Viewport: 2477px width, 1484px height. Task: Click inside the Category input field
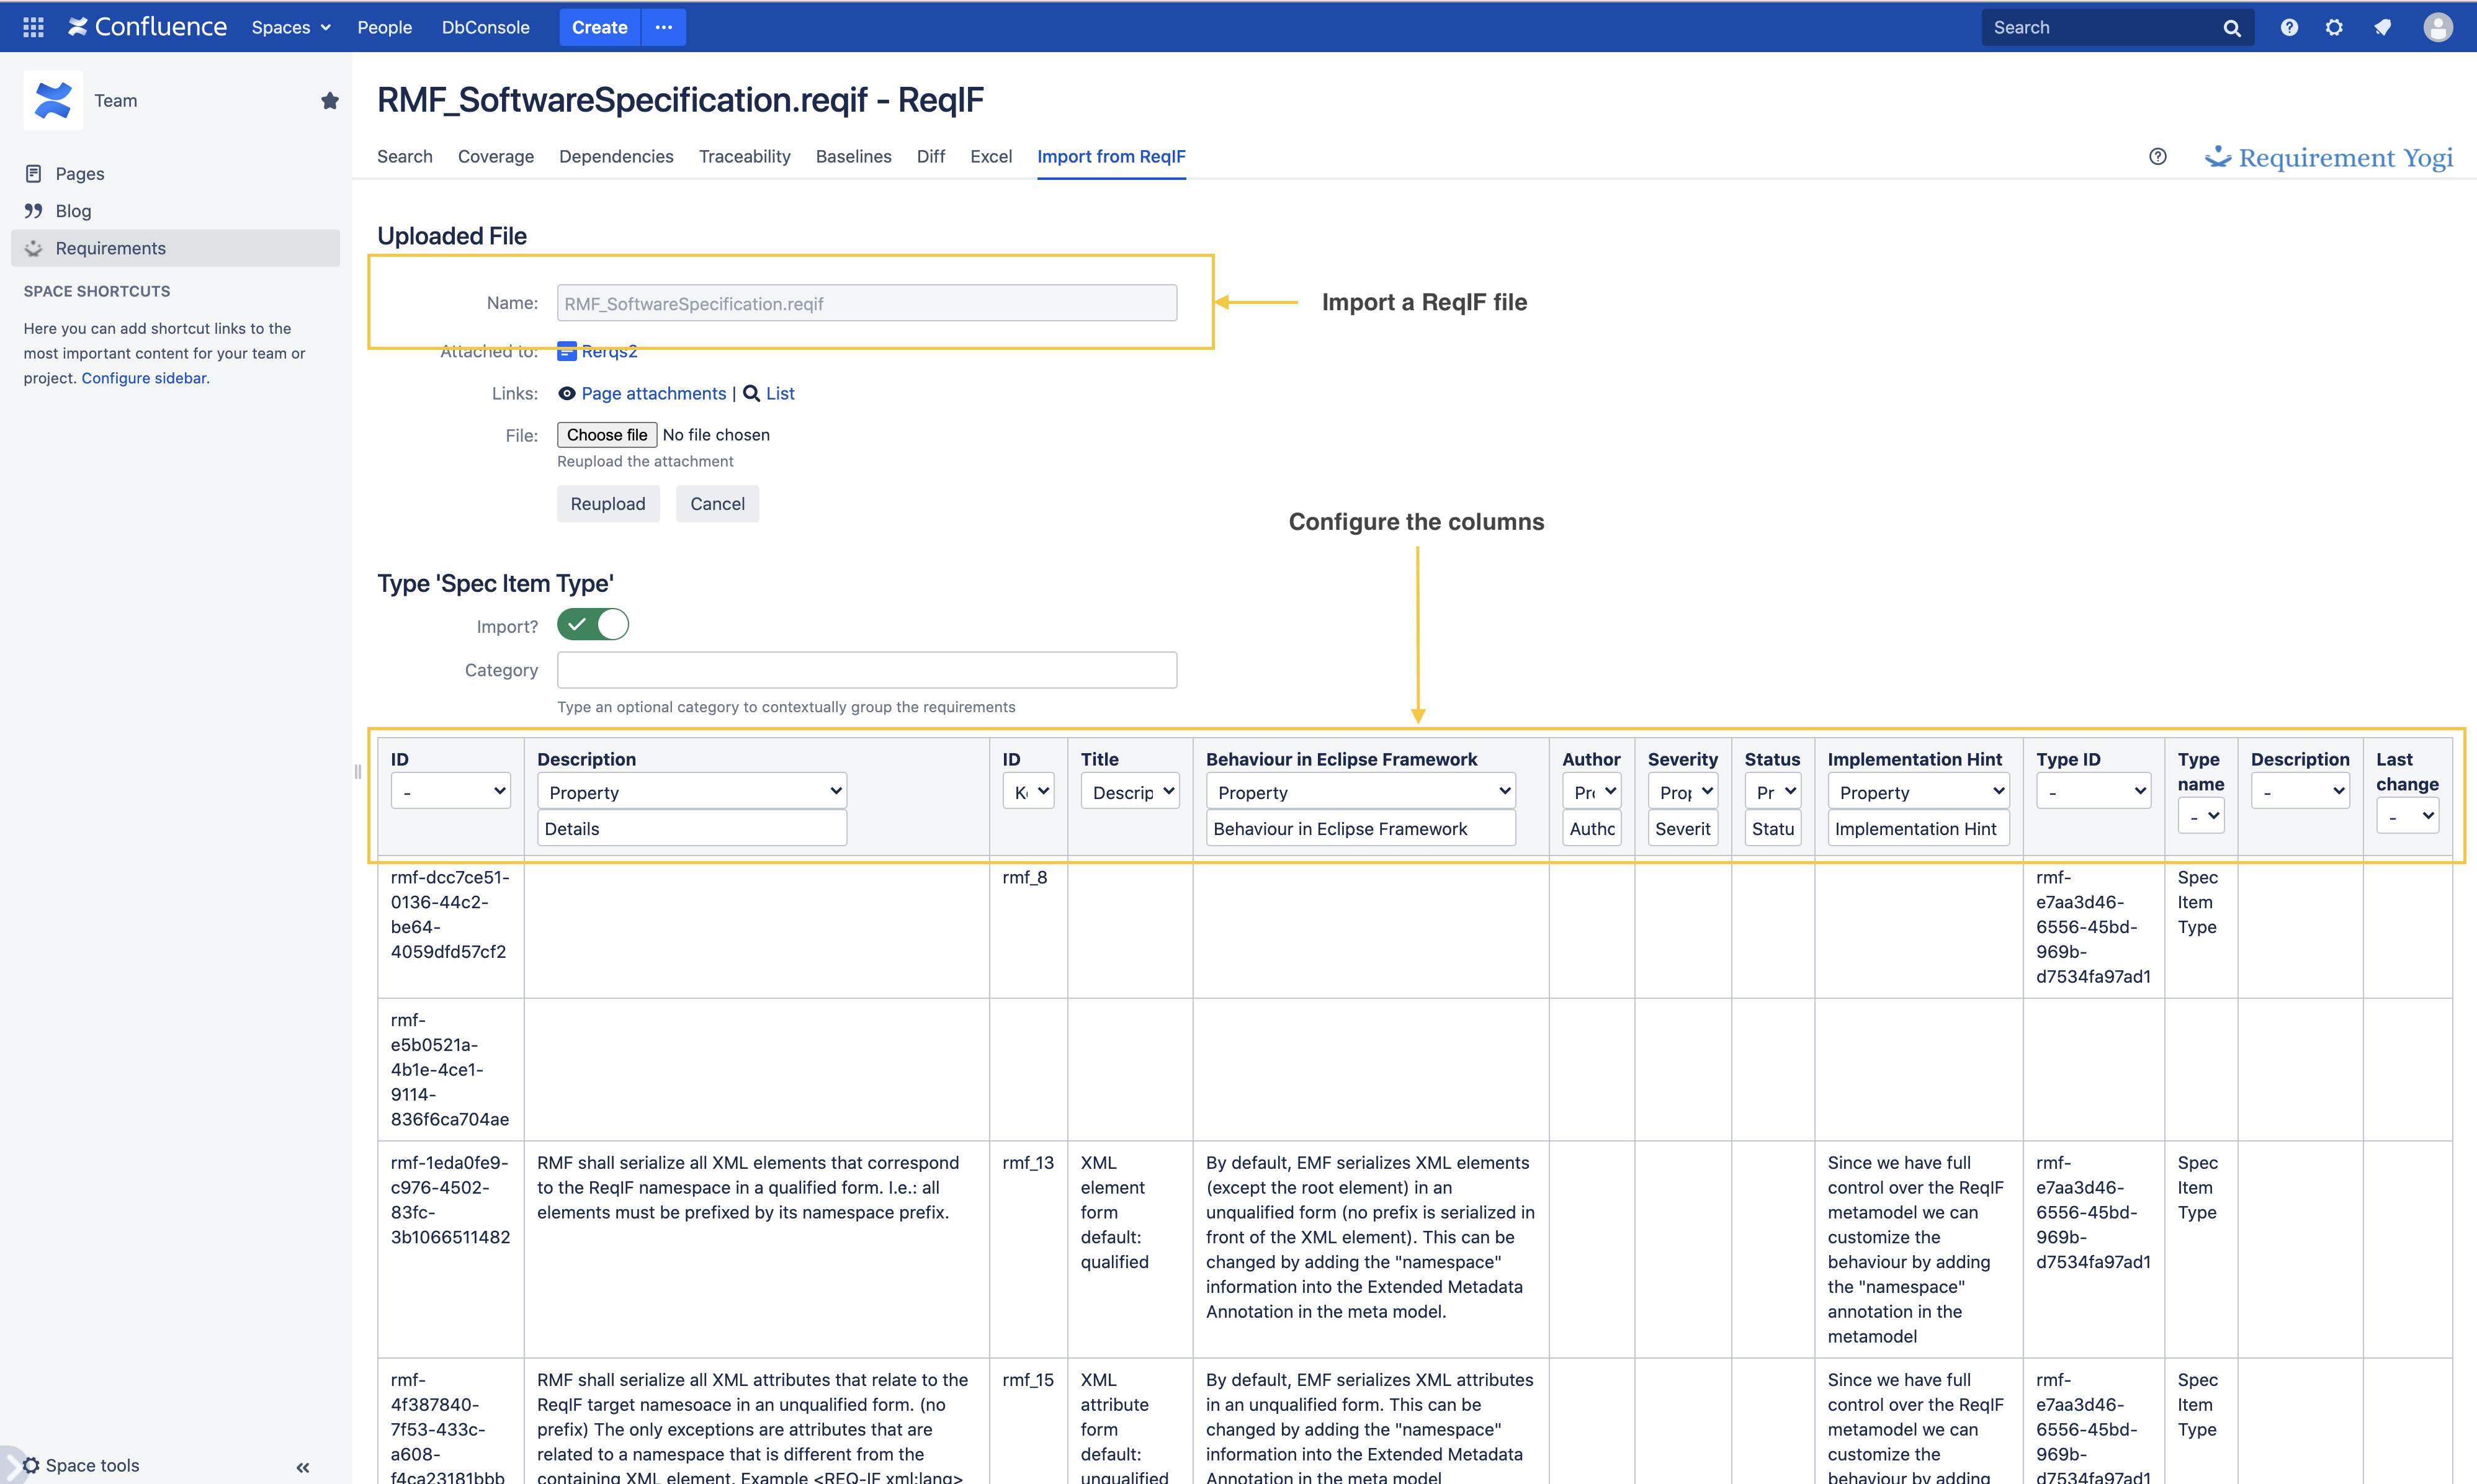coord(866,669)
